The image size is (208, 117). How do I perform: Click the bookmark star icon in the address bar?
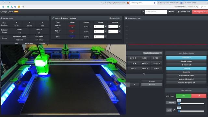(23, 6)
